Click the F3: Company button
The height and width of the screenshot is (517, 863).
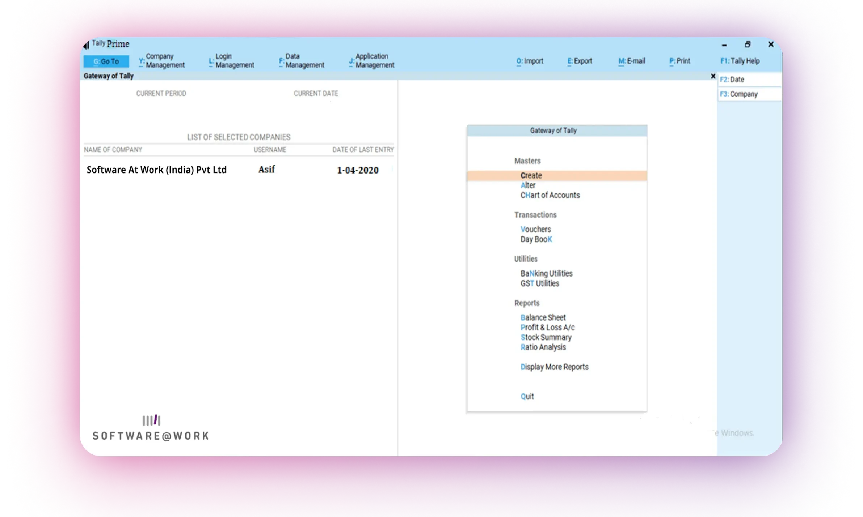tap(749, 94)
